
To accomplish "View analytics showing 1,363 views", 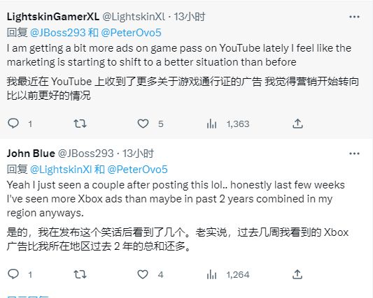I will [228, 124].
